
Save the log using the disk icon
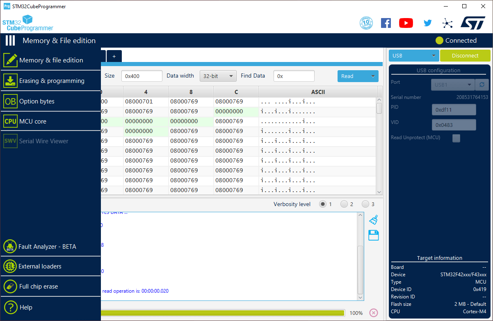373,235
